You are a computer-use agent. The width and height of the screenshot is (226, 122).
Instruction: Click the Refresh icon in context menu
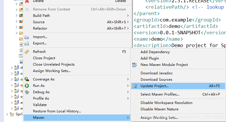click(x=27, y=52)
